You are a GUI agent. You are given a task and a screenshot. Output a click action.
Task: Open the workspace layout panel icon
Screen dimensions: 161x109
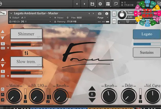tap(108, 4)
